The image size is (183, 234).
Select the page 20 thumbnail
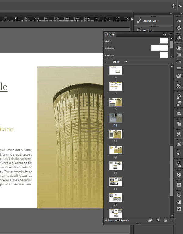[x=116, y=134]
